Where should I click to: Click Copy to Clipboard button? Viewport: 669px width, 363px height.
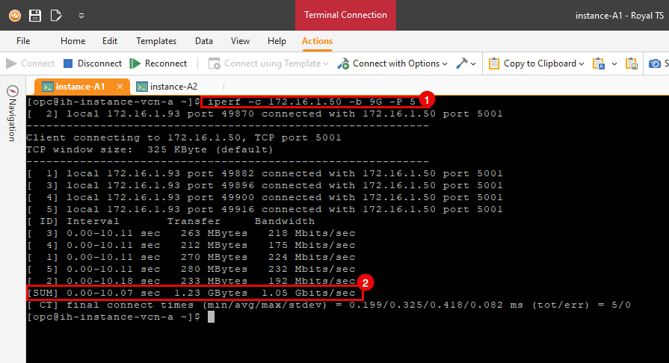pos(537,63)
